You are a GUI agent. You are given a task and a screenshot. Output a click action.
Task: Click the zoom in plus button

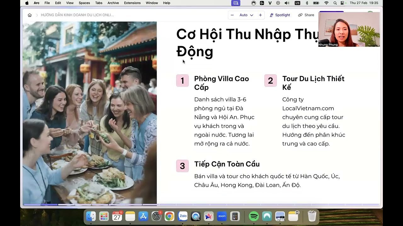click(260, 15)
